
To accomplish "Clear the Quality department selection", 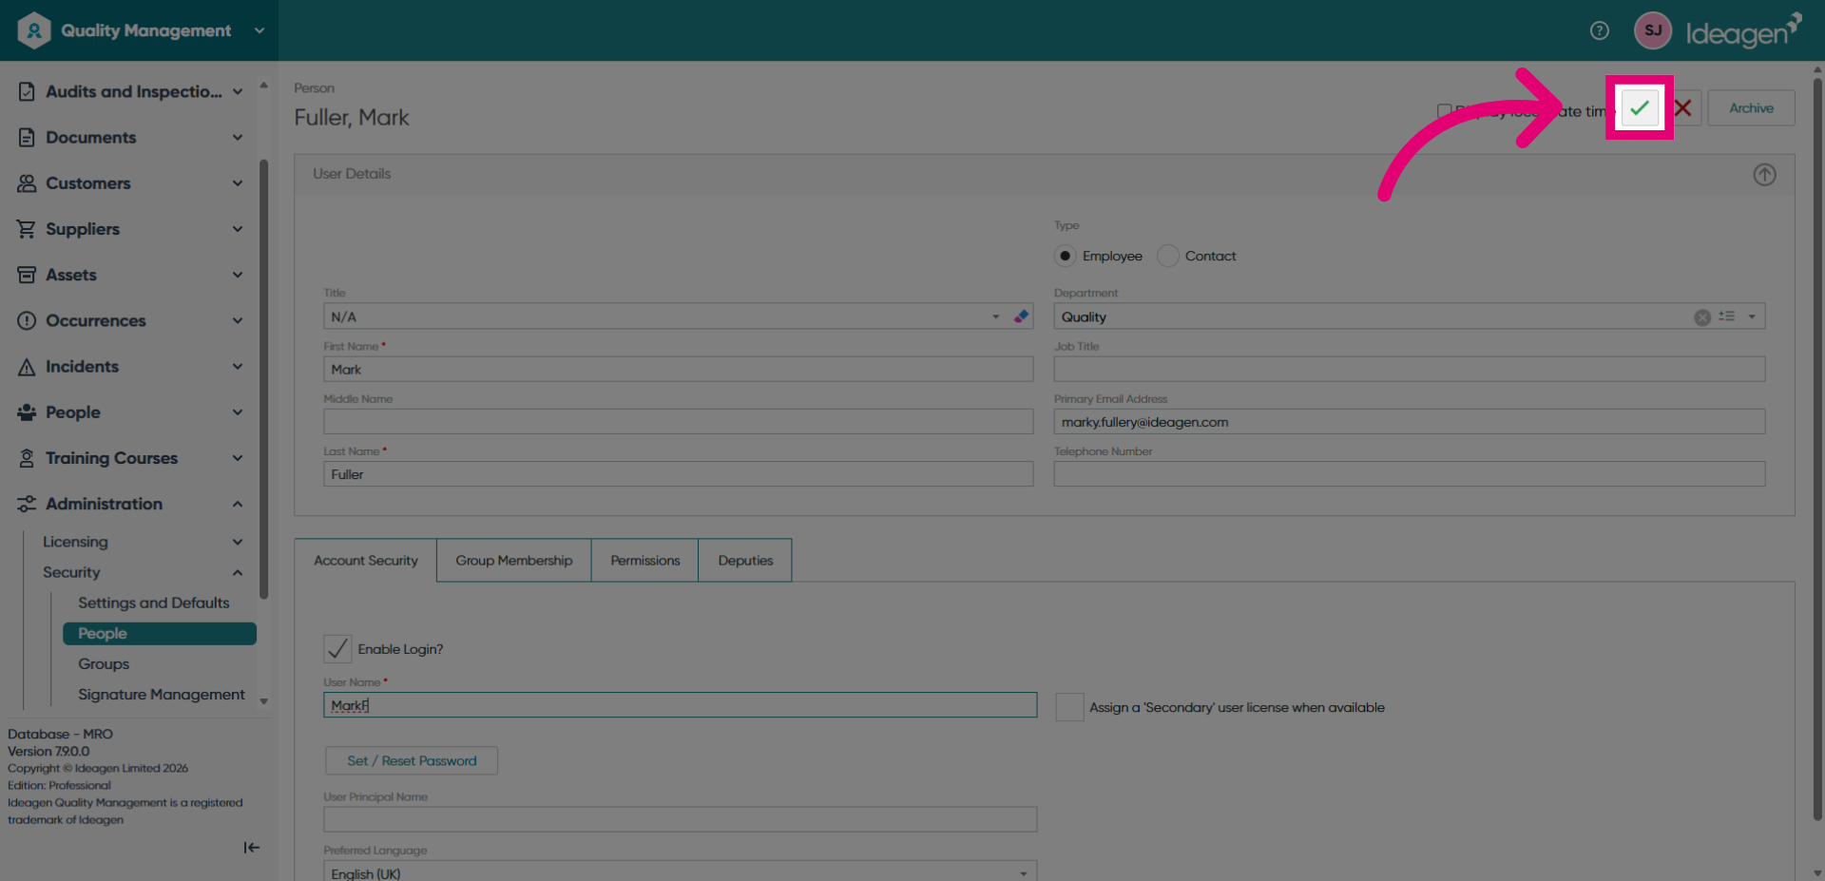I will pos(1702,317).
